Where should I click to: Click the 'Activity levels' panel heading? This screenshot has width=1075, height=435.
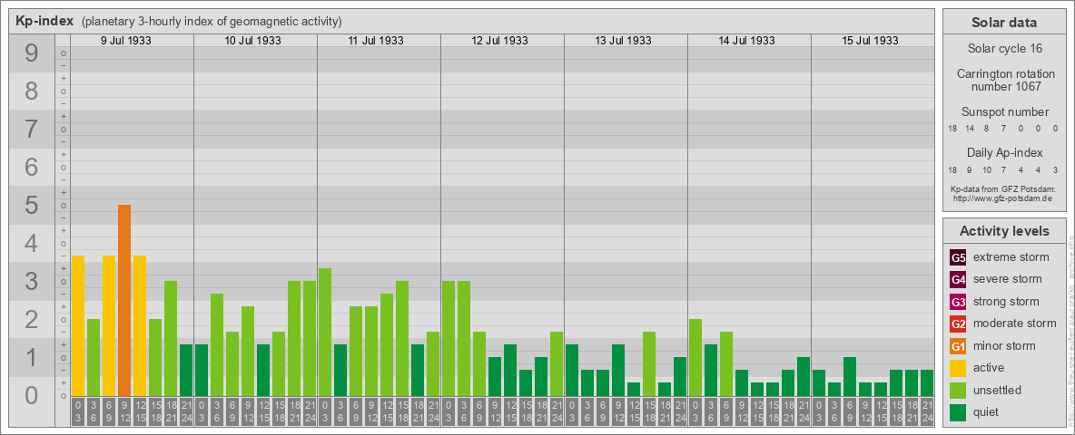(x=1004, y=231)
